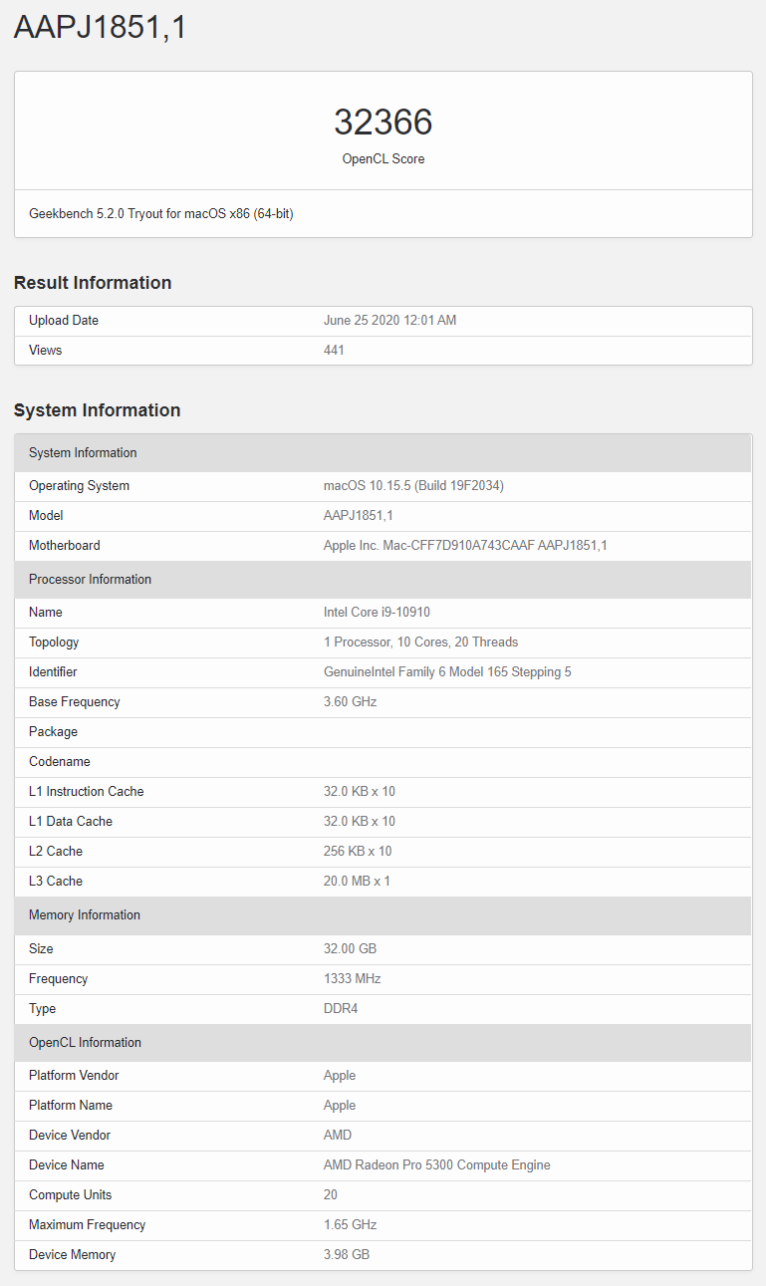Click the Topology value with 10 Cores
Viewport: 766px width, 1286px height.
coord(420,643)
